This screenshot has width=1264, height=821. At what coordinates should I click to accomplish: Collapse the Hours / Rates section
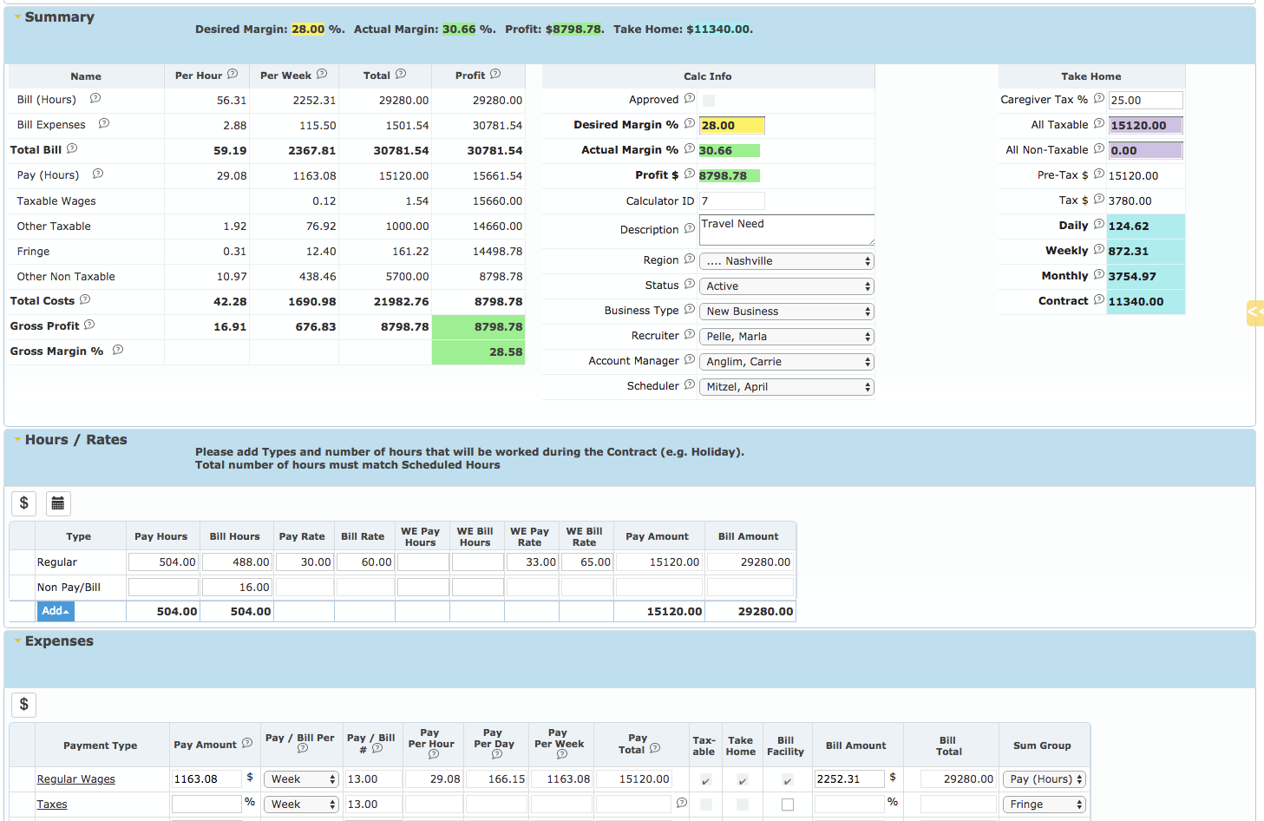click(17, 439)
